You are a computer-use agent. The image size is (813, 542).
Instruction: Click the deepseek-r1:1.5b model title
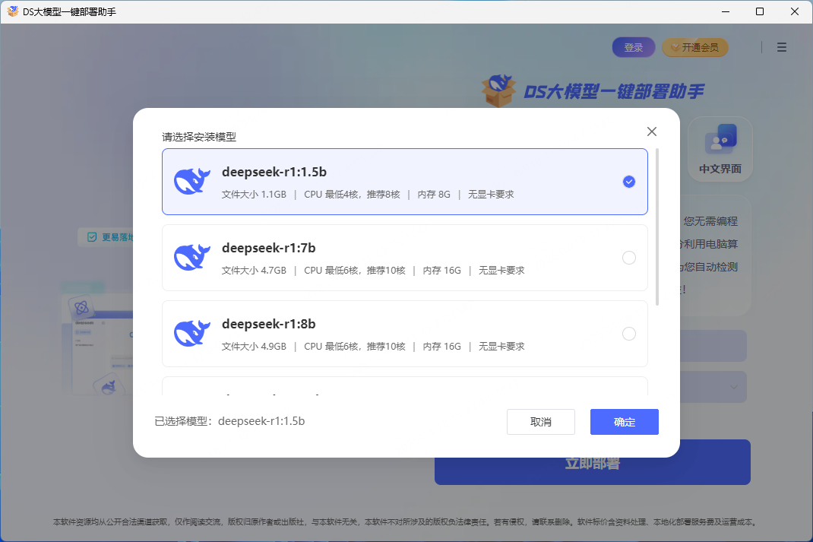coord(274,172)
